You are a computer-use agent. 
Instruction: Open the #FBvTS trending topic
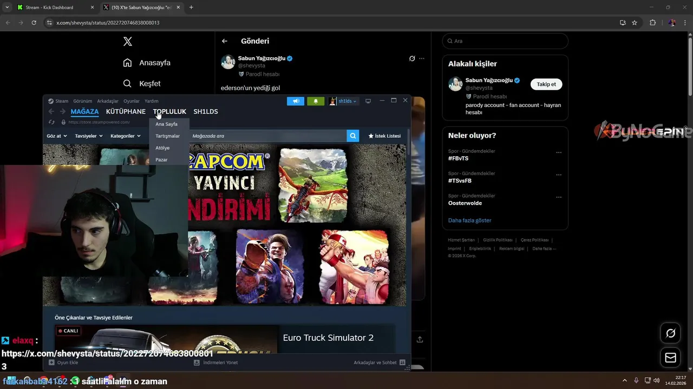[459, 159]
